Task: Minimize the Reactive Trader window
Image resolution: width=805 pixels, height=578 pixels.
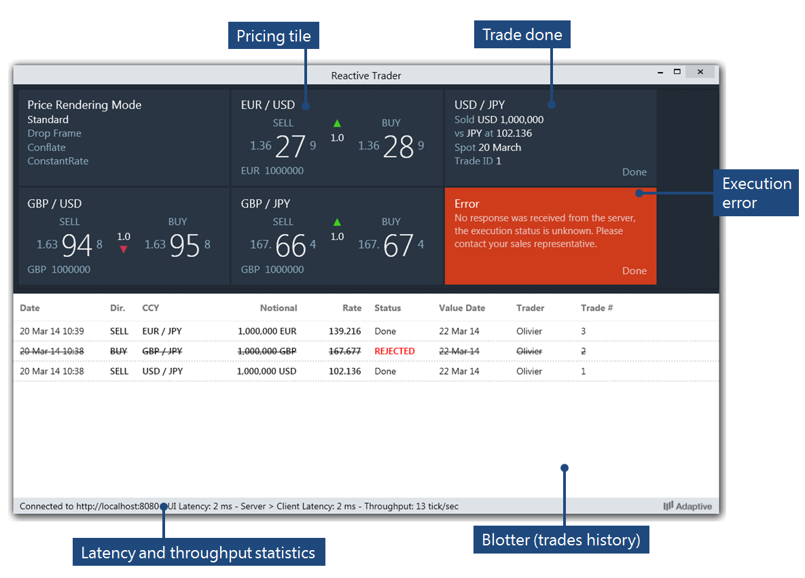Action: tap(660, 72)
